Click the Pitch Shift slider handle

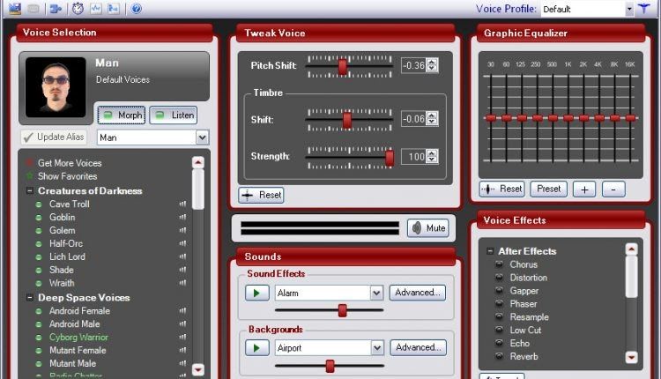click(x=342, y=65)
